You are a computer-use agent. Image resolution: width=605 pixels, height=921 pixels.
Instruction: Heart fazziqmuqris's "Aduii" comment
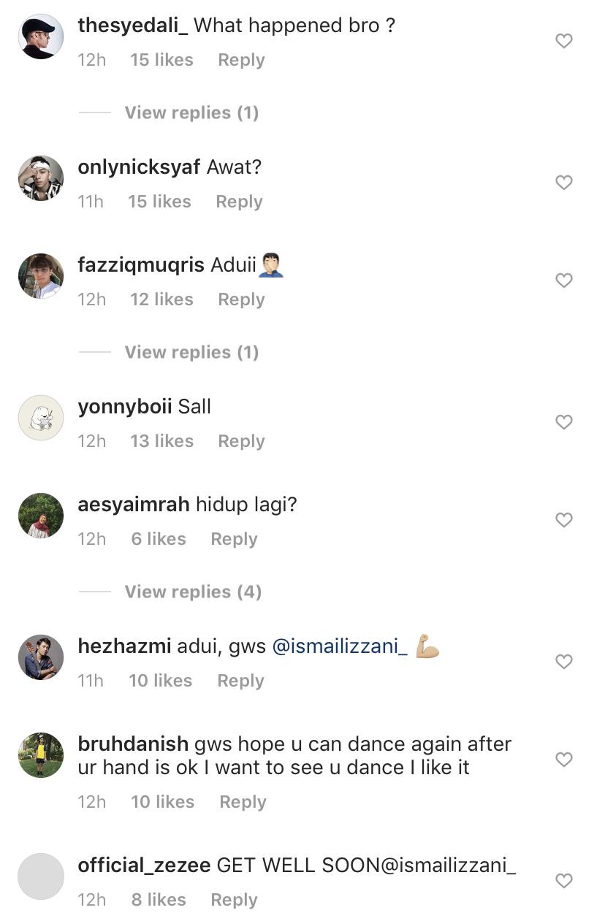[x=563, y=280]
